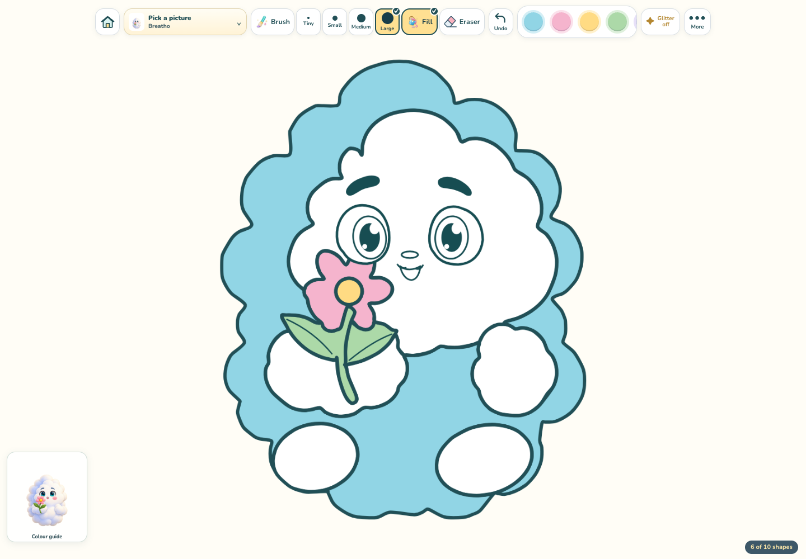The image size is (806, 559).
Task: Choose the Tiny brush size
Action: pos(308,22)
